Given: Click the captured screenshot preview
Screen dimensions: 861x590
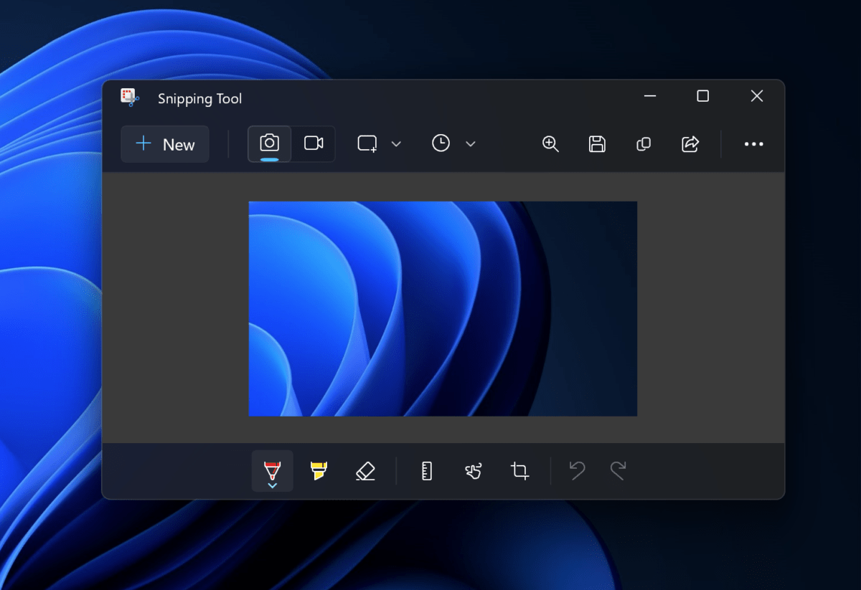Looking at the screenshot, I should (442, 308).
